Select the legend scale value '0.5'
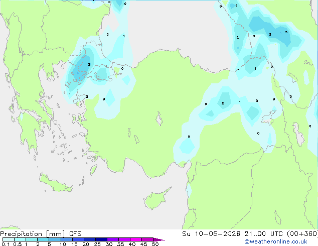 [18, 244]
